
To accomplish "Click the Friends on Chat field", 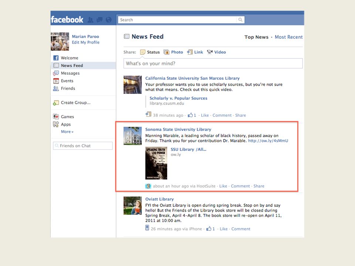I will (83, 146).
